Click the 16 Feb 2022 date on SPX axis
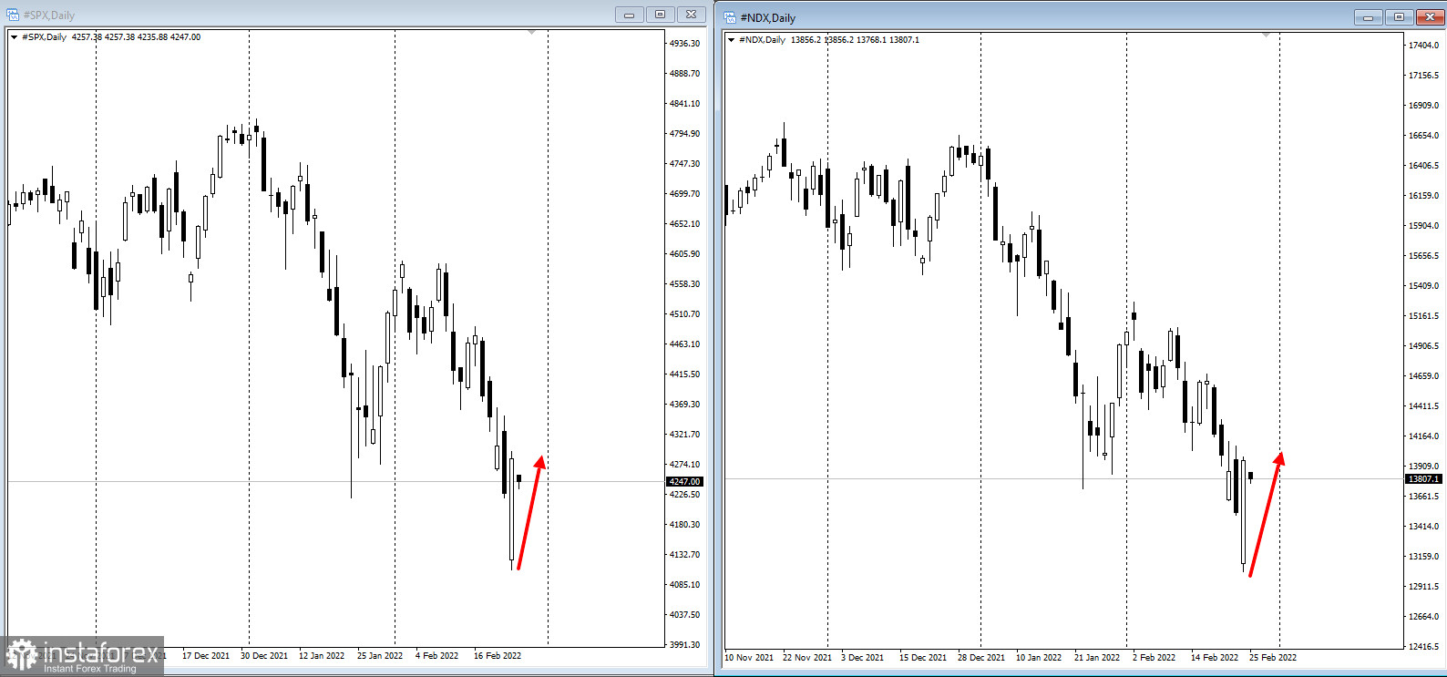1447x677 pixels. (498, 656)
